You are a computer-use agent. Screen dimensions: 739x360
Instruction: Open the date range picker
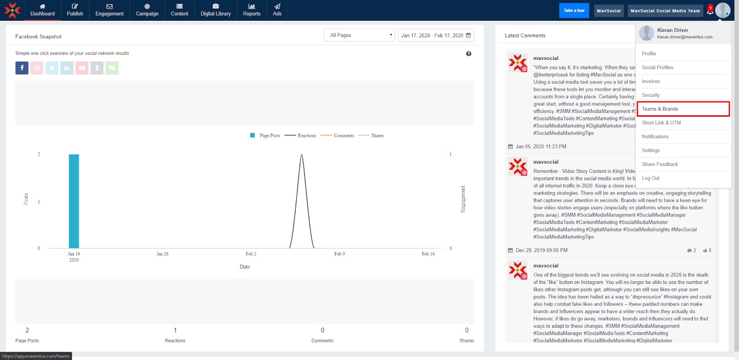[x=436, y=35]
